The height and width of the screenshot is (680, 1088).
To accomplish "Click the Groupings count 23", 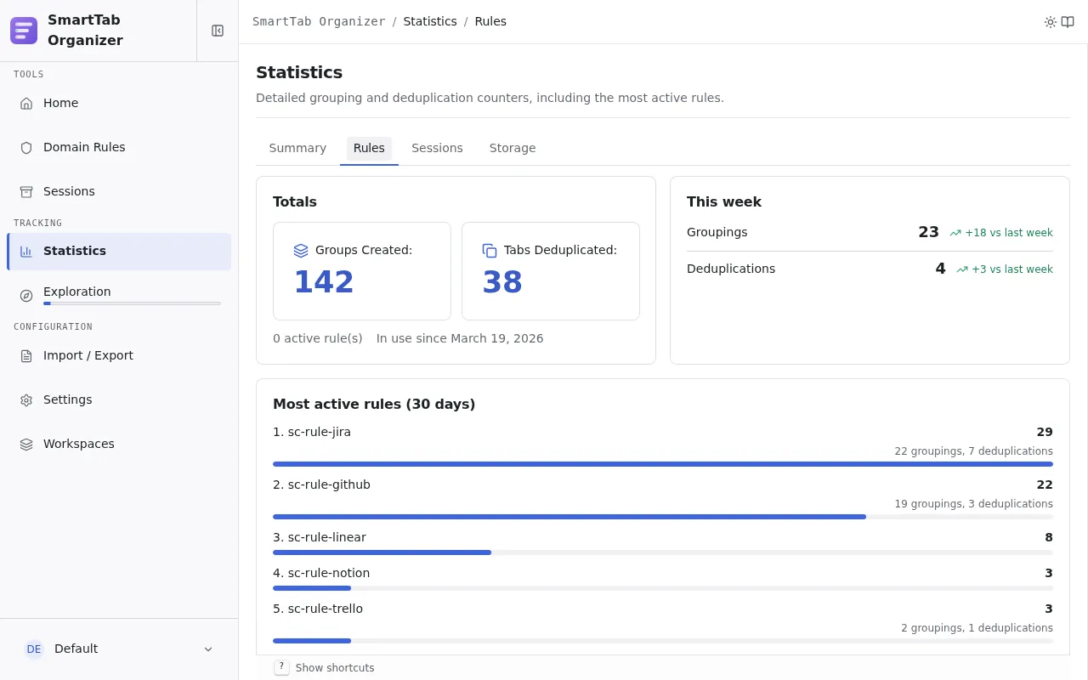I will [928, 232].
